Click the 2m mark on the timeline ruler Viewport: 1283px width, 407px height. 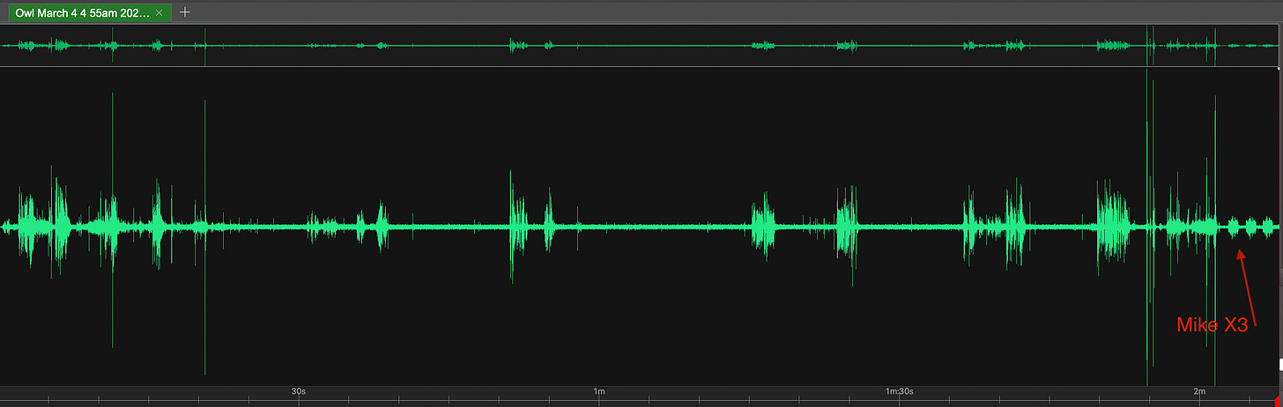pyautogui.click(x=1198, y=390)
